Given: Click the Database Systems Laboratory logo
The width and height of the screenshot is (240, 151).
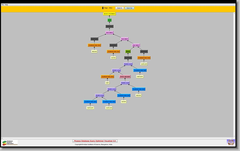Looking at the screenshot, I should pos(10,143).
